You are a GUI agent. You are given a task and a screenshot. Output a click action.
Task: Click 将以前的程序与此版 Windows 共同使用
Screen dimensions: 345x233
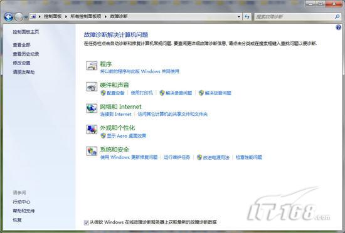140,71
